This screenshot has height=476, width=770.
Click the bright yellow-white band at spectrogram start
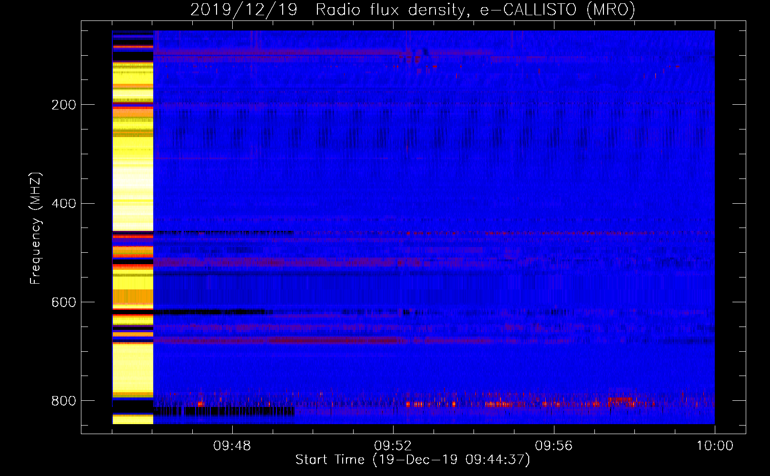click(133, 228)
